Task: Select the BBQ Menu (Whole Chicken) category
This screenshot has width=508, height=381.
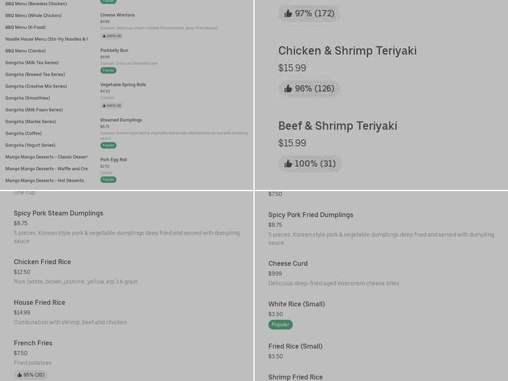Action: [x=35, y=15]
